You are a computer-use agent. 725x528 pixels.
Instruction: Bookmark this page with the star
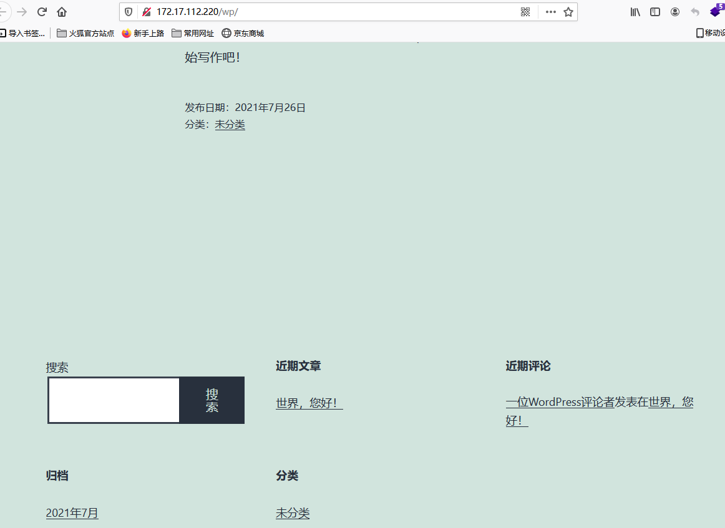point(568,12)
